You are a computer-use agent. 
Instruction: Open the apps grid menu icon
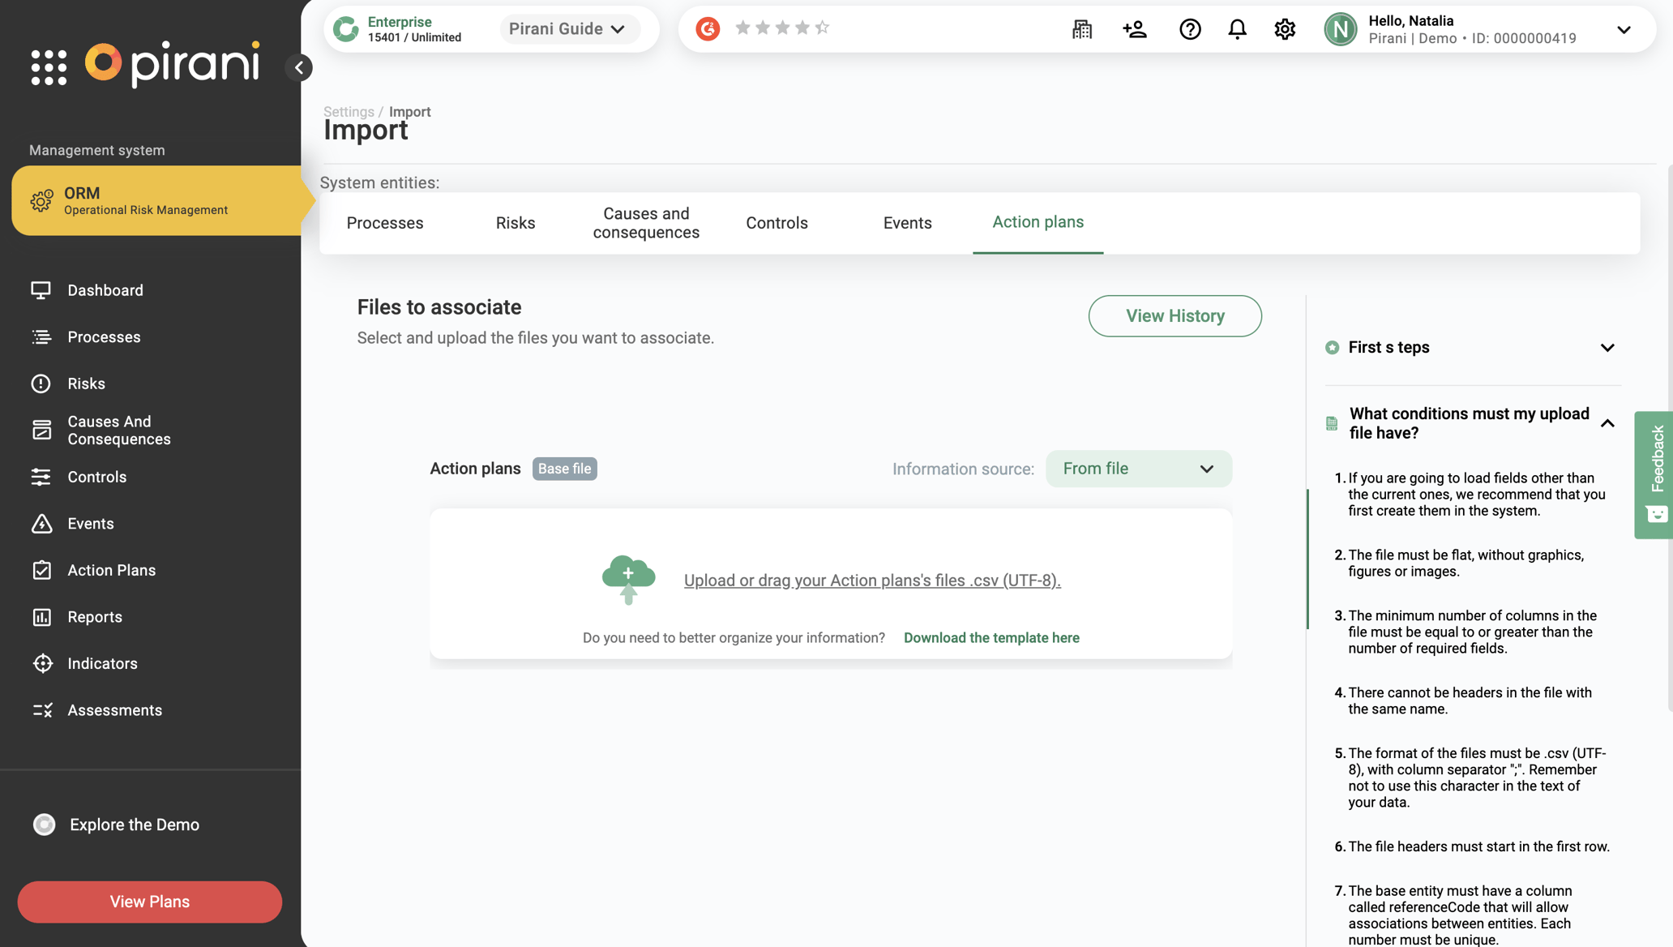point(49,66)
